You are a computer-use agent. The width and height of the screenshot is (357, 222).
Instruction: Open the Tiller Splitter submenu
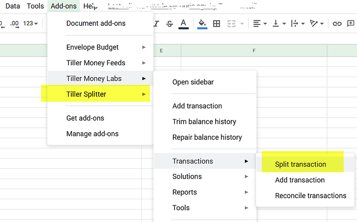(100, 94)
